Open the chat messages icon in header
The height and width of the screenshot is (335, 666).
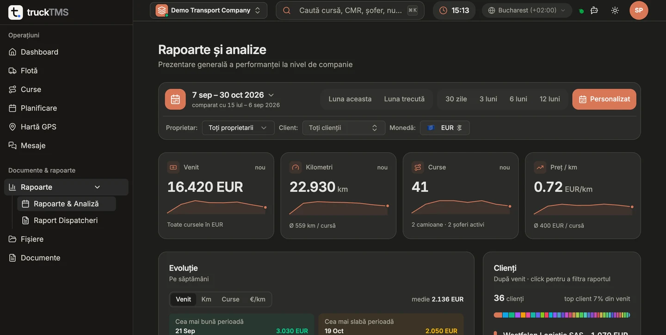594,10
